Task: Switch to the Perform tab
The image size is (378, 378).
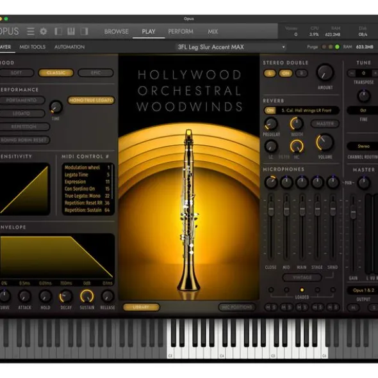Action: 181,31
